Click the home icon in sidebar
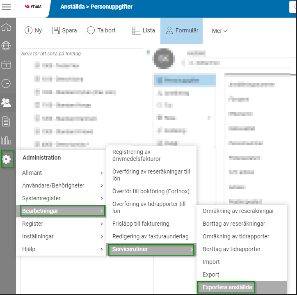This screenshot has height=295, width=297. (7, 27)
